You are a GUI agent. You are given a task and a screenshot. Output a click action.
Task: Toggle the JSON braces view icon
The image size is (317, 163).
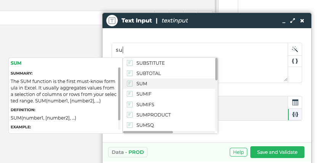coord(295,115)
